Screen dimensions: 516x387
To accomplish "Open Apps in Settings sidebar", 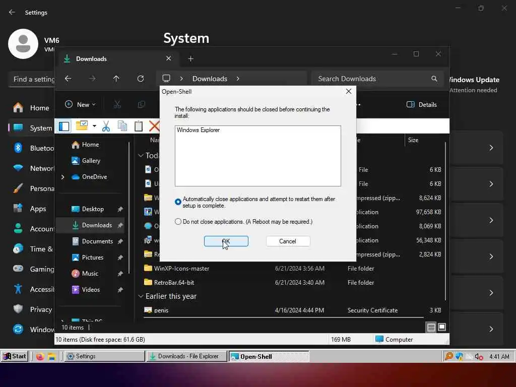I will pyautogui.click(x=31, y=209).
